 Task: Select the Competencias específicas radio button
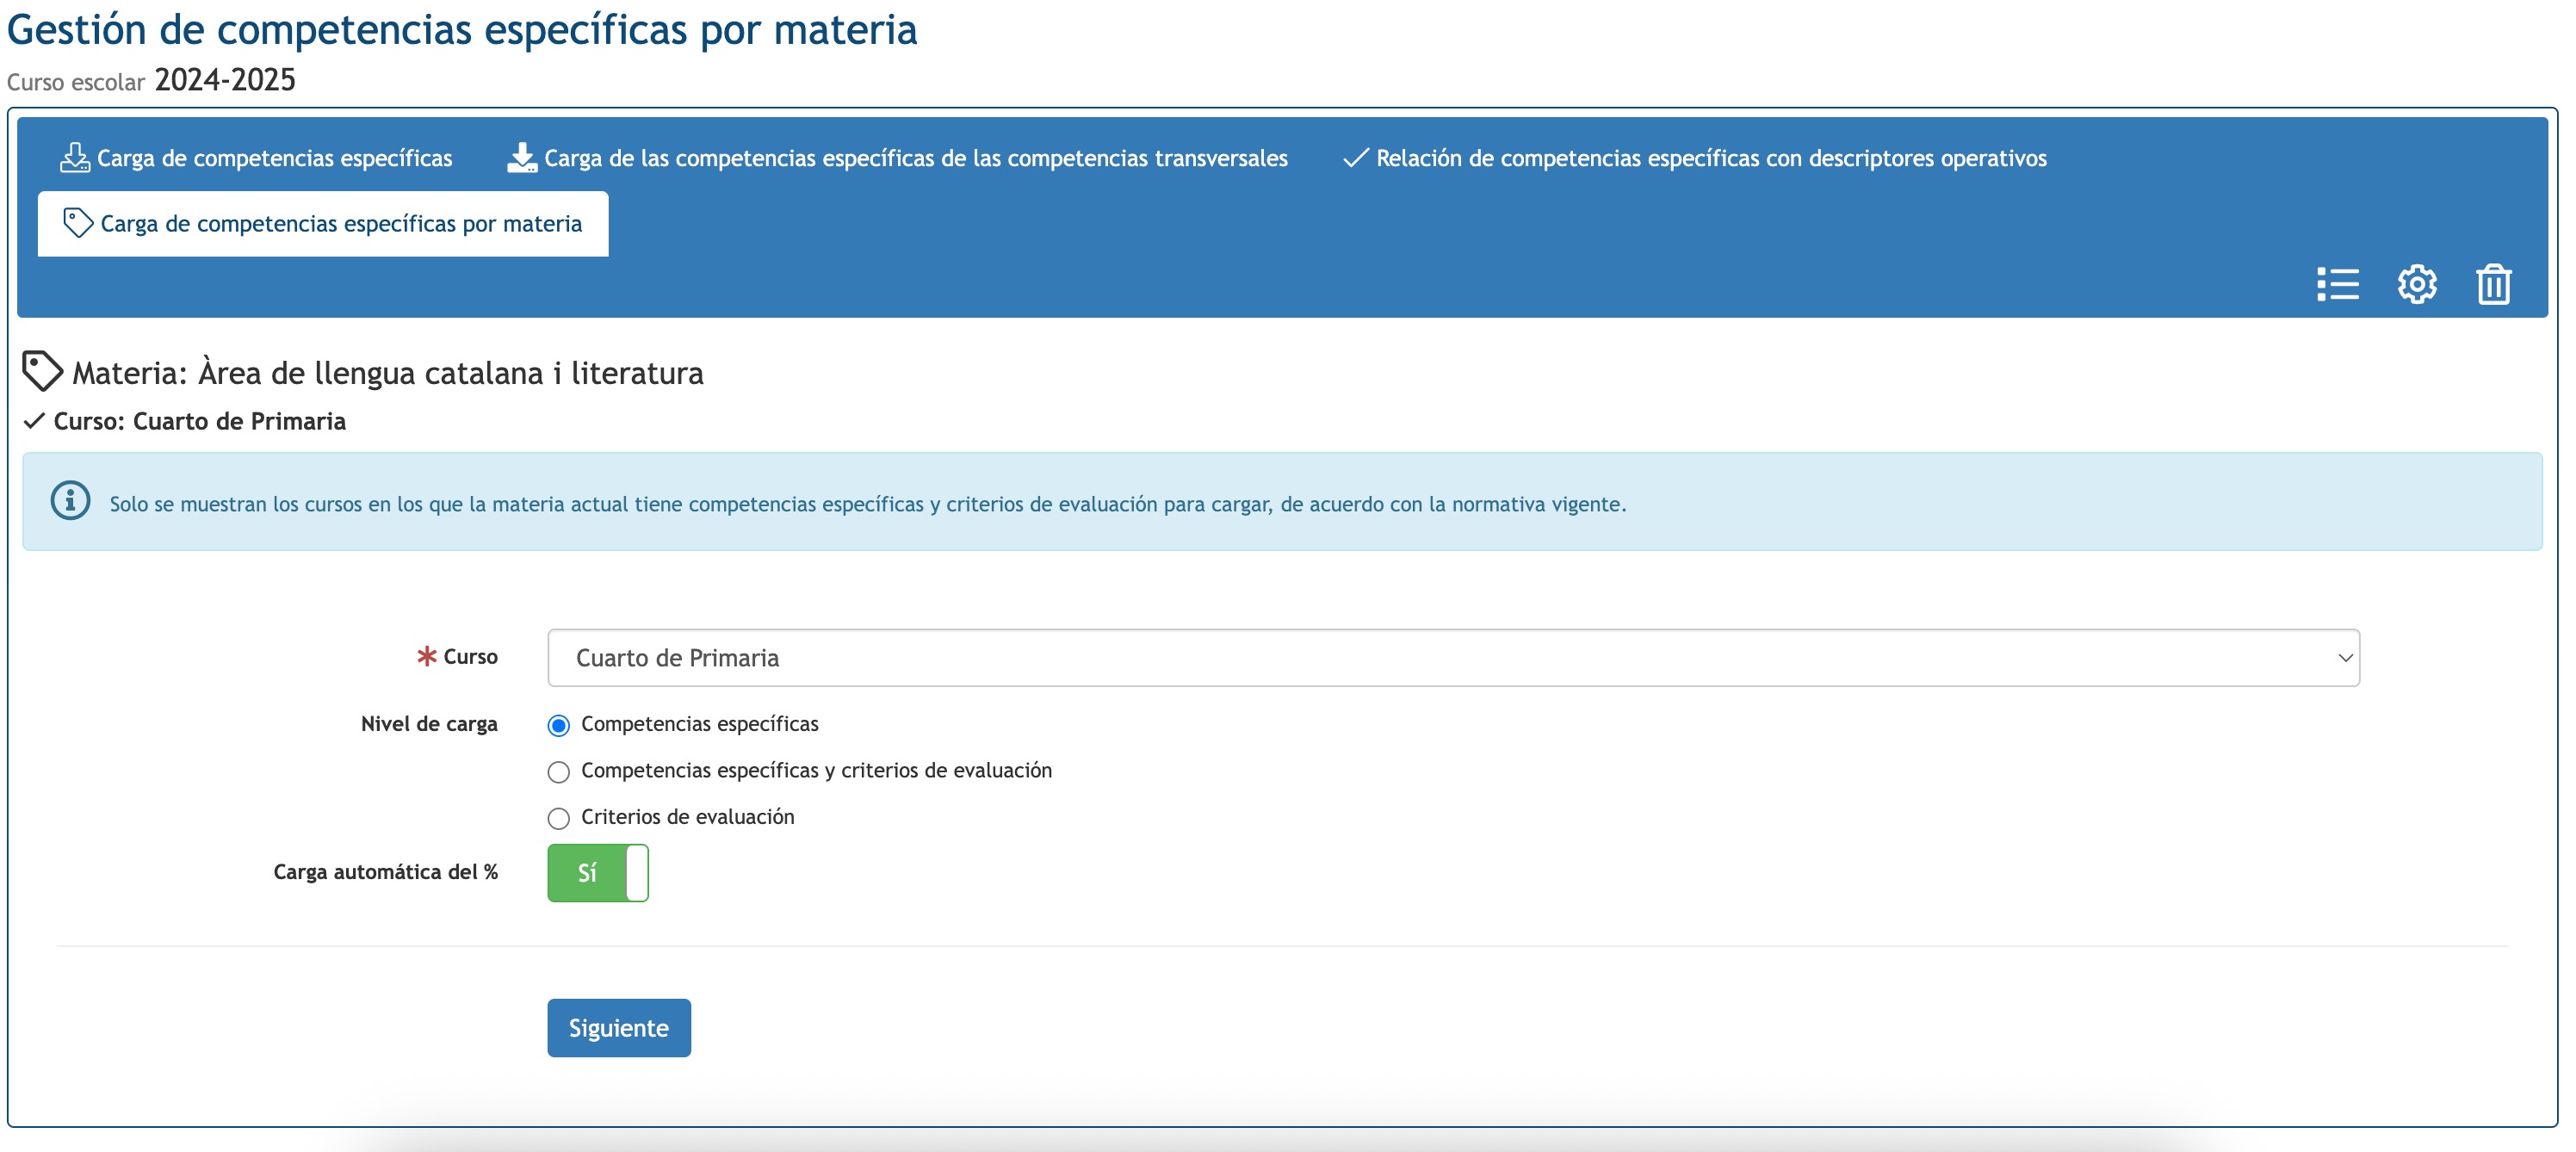click(x=559, y=725)
